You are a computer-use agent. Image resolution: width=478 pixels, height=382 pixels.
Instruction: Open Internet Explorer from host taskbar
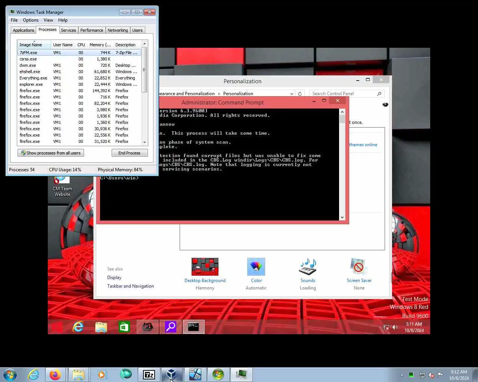[34, 374]
